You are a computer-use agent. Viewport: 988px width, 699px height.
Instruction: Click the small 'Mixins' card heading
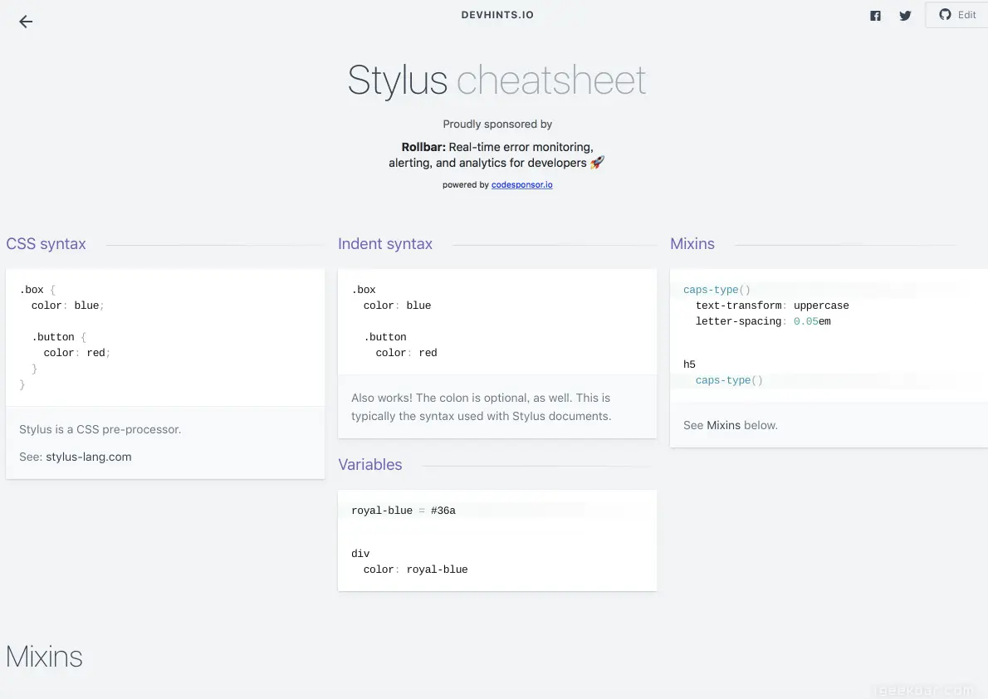pos(692,244)
